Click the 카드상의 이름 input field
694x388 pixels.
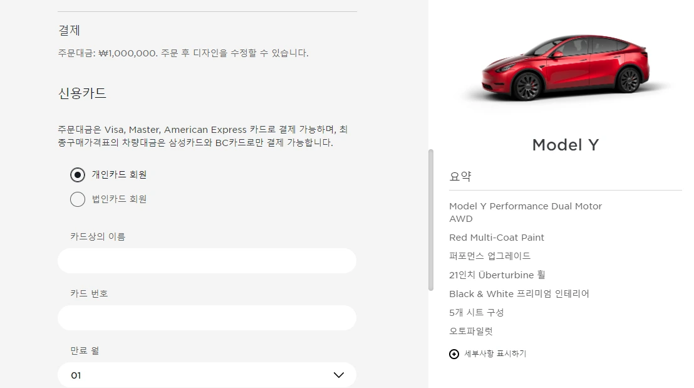207,261
